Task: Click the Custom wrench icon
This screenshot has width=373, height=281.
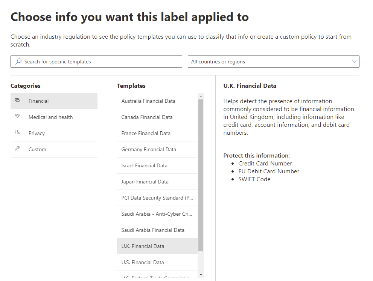Action: [x=17, y=149]
